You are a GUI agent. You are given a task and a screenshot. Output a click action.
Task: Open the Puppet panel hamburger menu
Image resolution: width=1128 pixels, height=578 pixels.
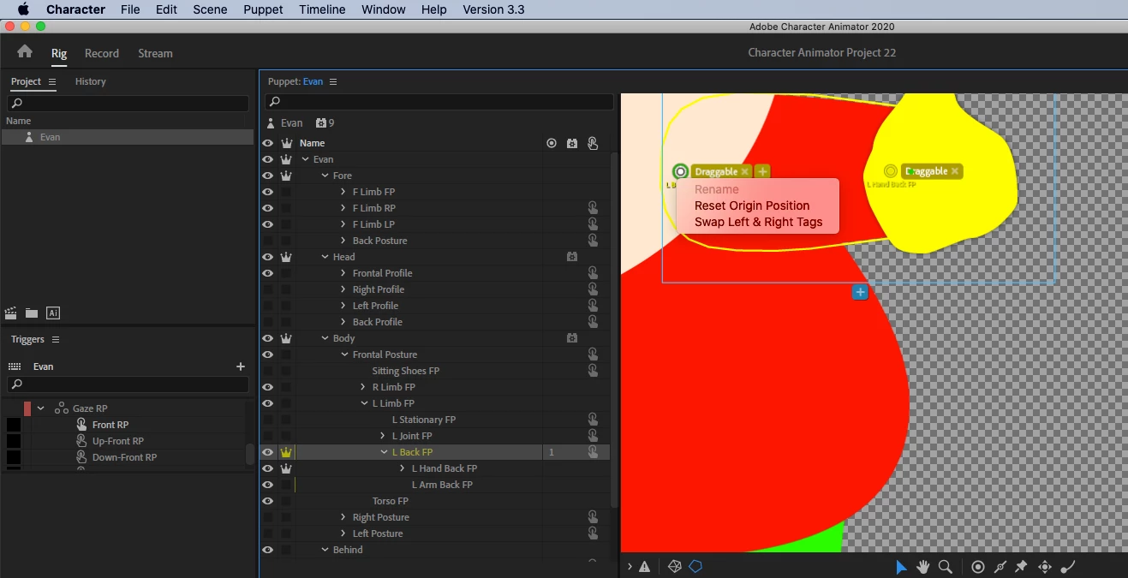[x=333, y=81]
